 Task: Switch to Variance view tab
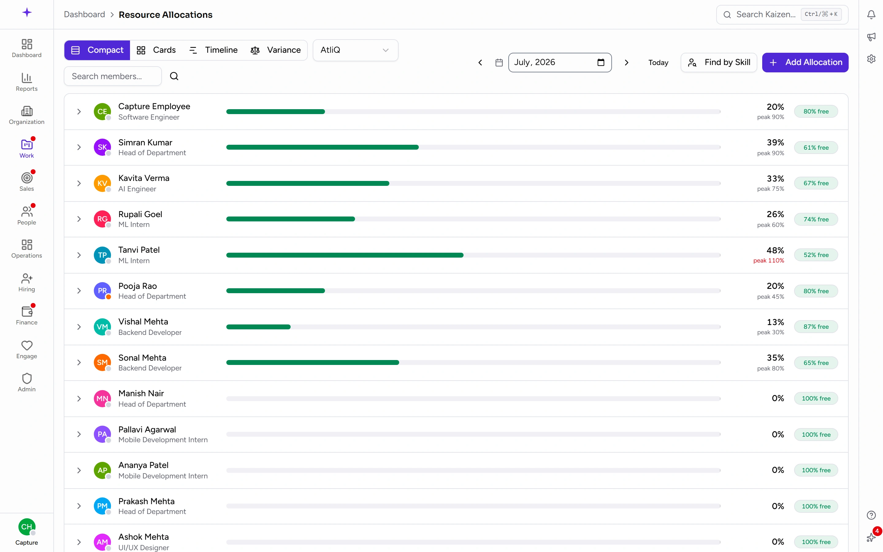(276, 50)
